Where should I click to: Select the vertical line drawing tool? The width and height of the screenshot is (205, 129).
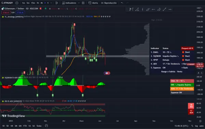tap(142, 9)
